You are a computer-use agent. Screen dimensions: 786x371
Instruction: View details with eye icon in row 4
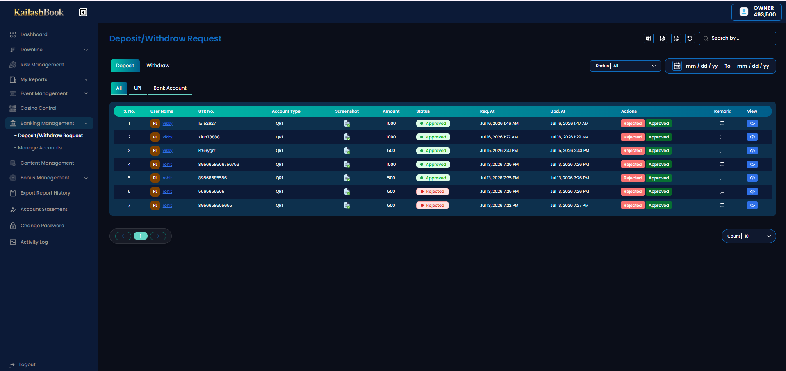tap(752, 164)
